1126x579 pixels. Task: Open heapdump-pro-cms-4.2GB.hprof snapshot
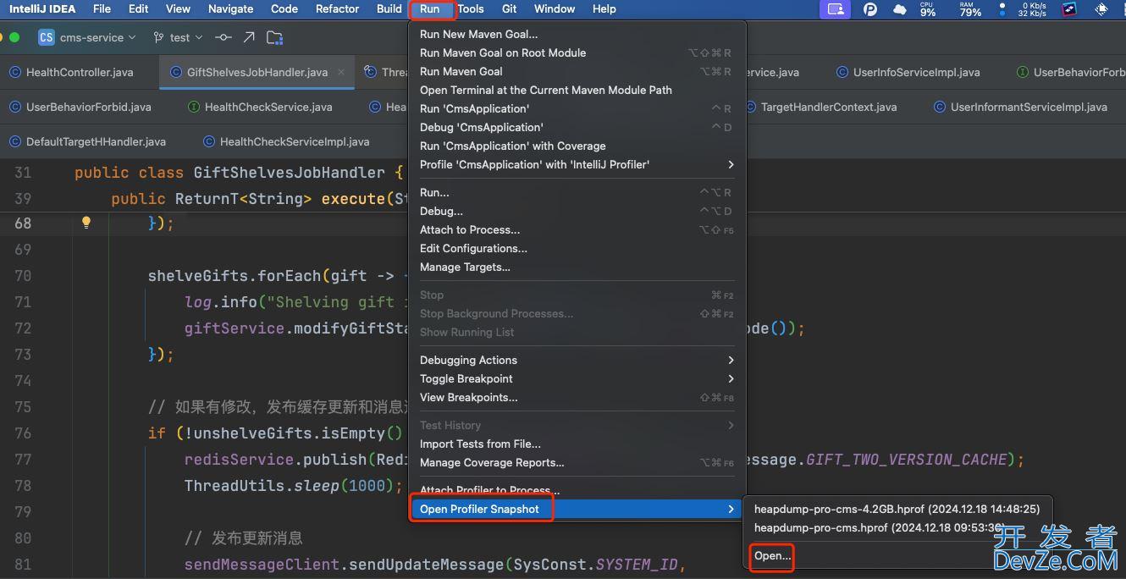[897, 509]
